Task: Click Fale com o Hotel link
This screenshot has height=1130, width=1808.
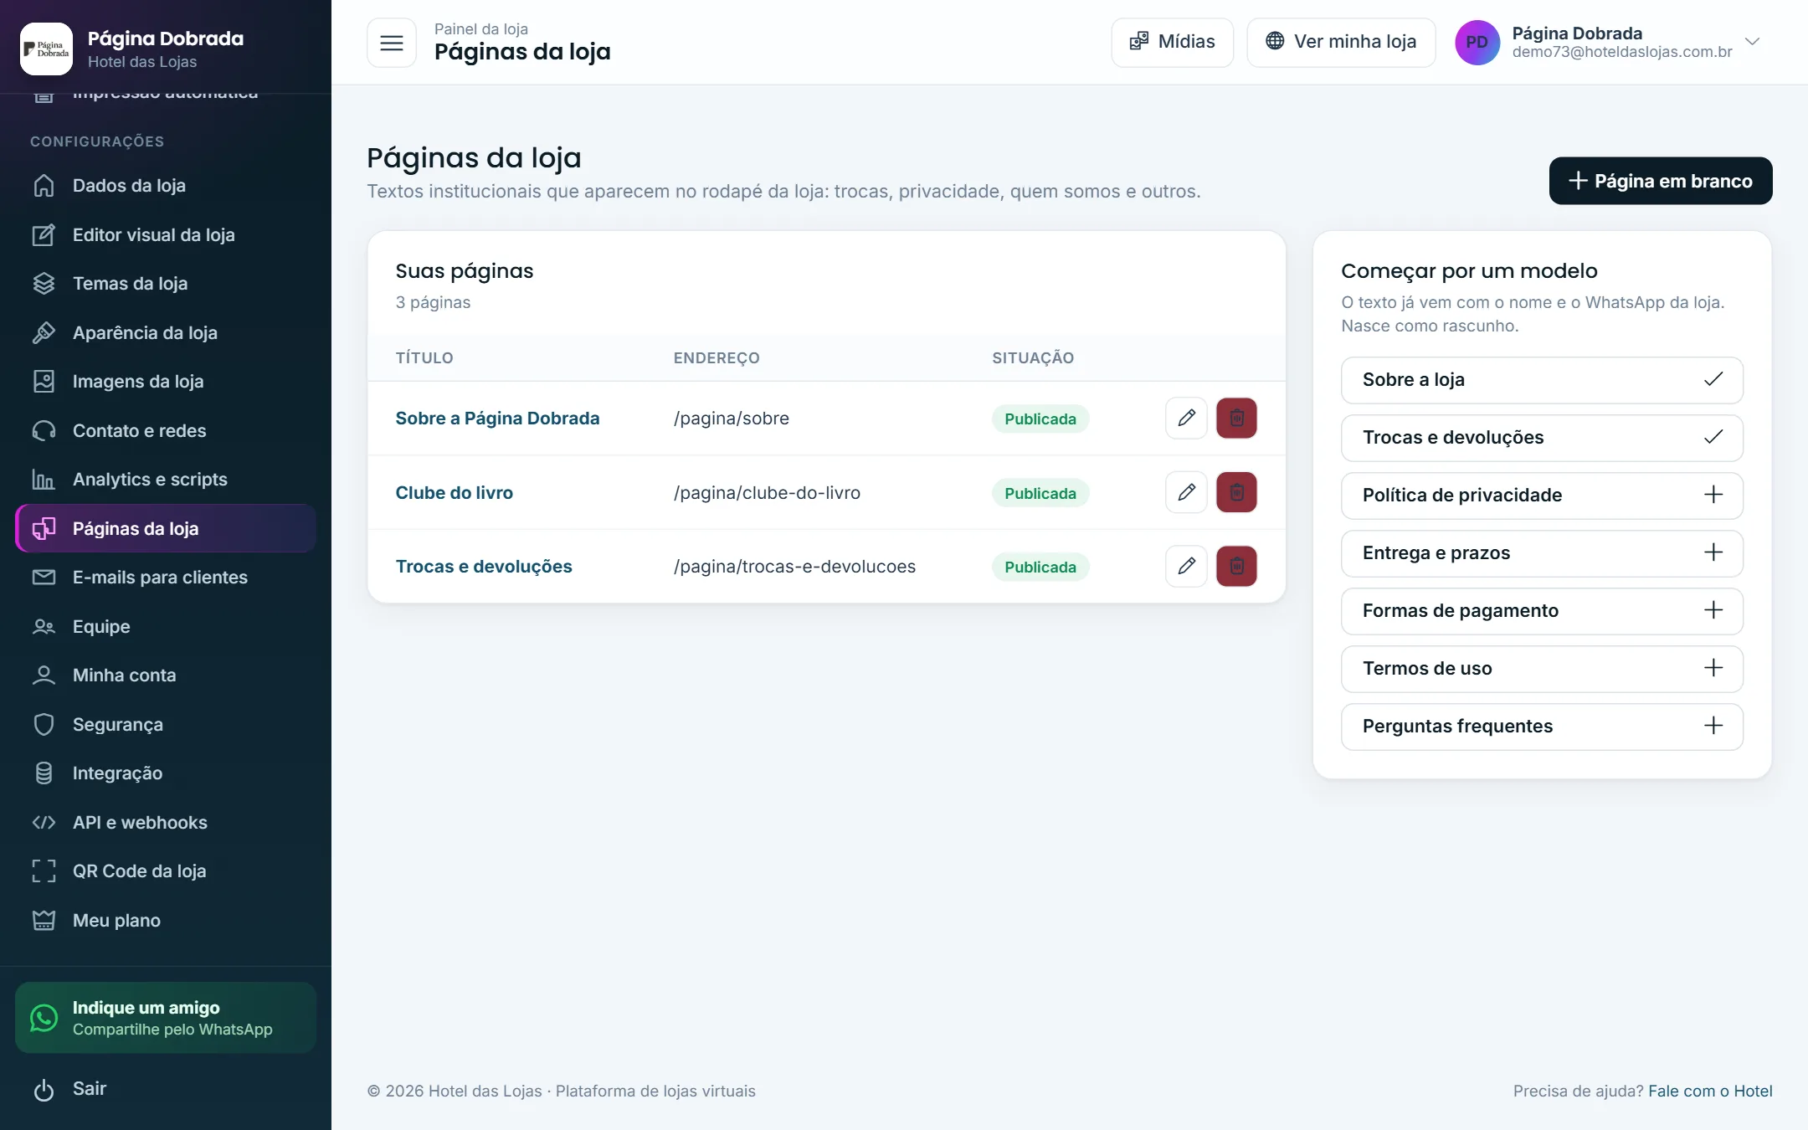Action: 1710,1091
